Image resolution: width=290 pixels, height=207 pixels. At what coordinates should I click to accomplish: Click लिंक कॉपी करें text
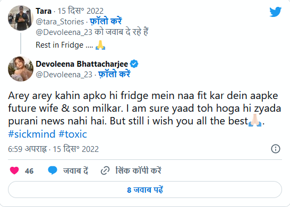click(x=138, y=170)
